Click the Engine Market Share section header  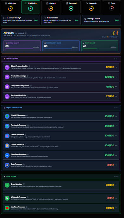tap(61, 108)
